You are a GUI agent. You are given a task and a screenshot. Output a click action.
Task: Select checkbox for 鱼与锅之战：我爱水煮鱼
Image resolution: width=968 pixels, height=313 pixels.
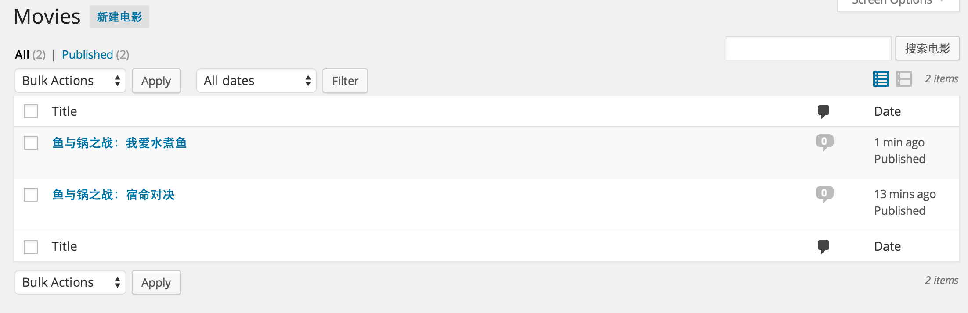click(31, 143)
